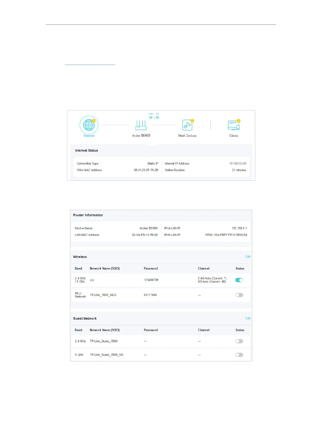322x426 pixels.
Task: Select the Internet globe icon
Action: click(x=89, y=125)
